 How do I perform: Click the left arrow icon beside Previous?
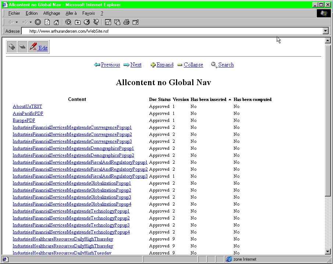(97, 65)
